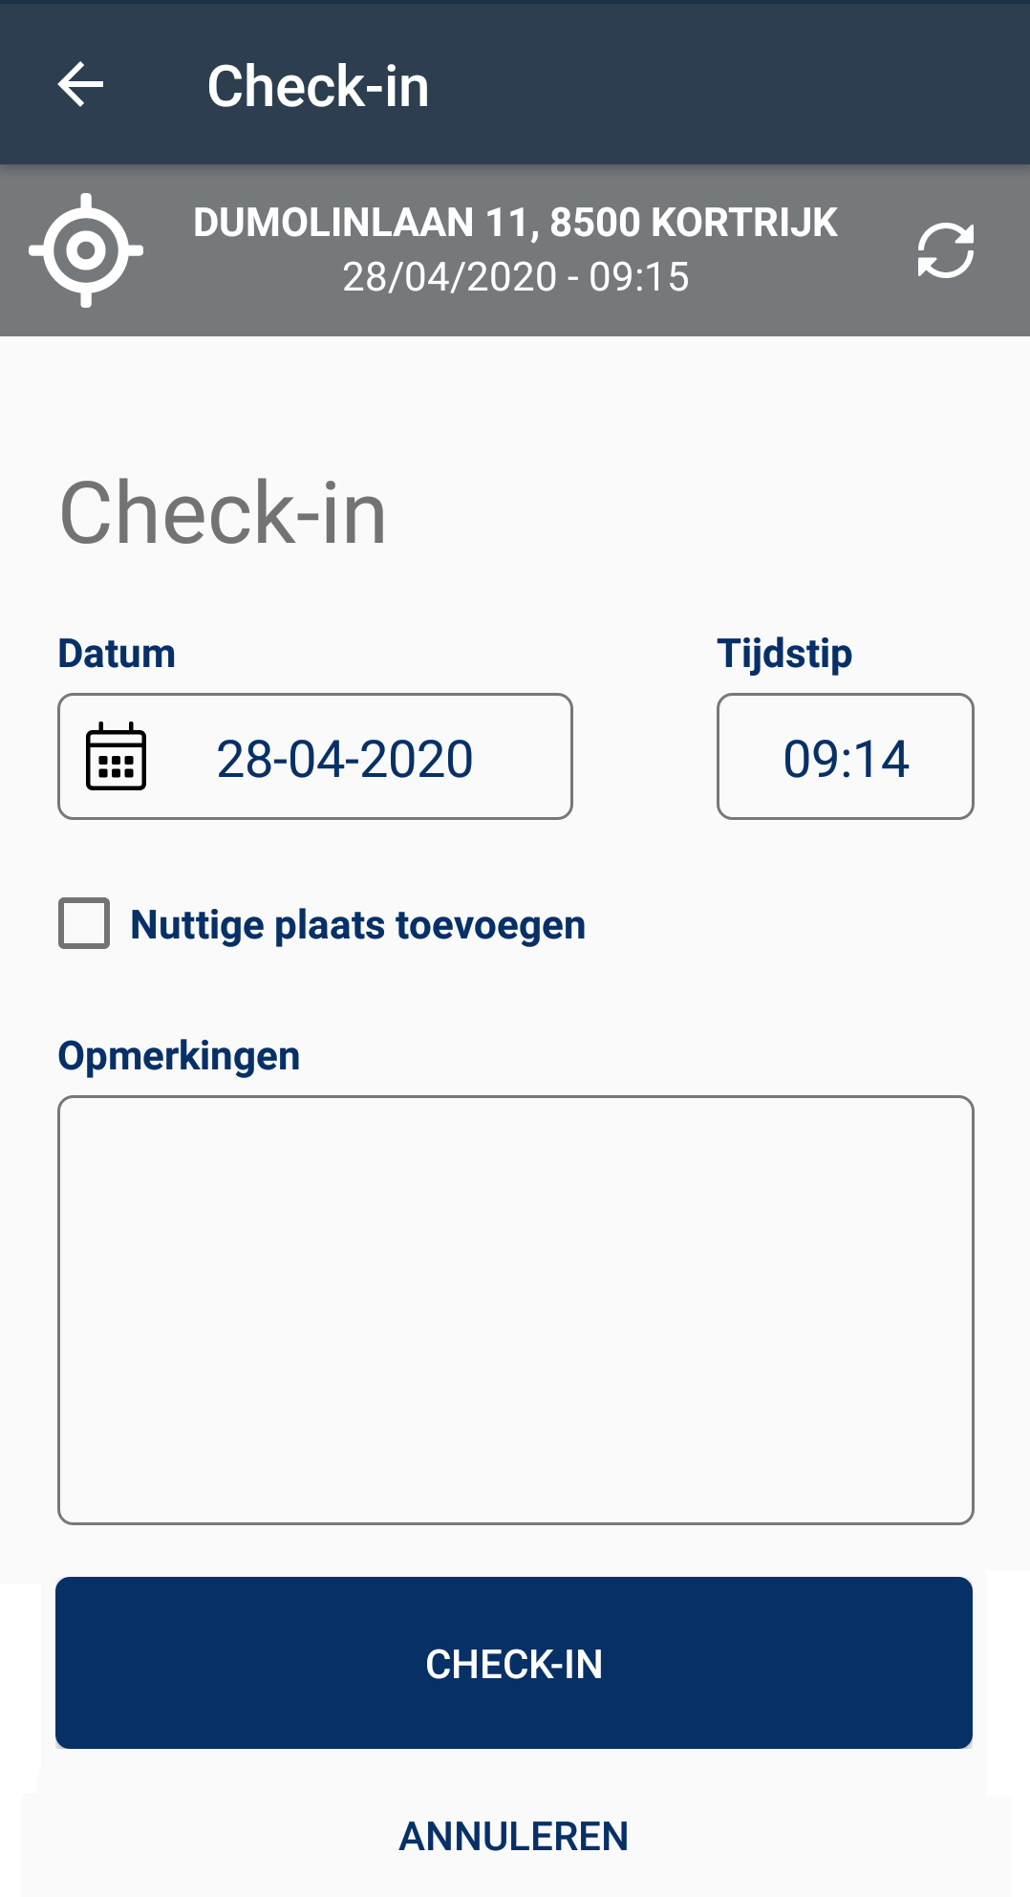Tap the back arrow in the header
Image resolution: width=1030 pixels, height=1897 pixels.
[81, 85]
